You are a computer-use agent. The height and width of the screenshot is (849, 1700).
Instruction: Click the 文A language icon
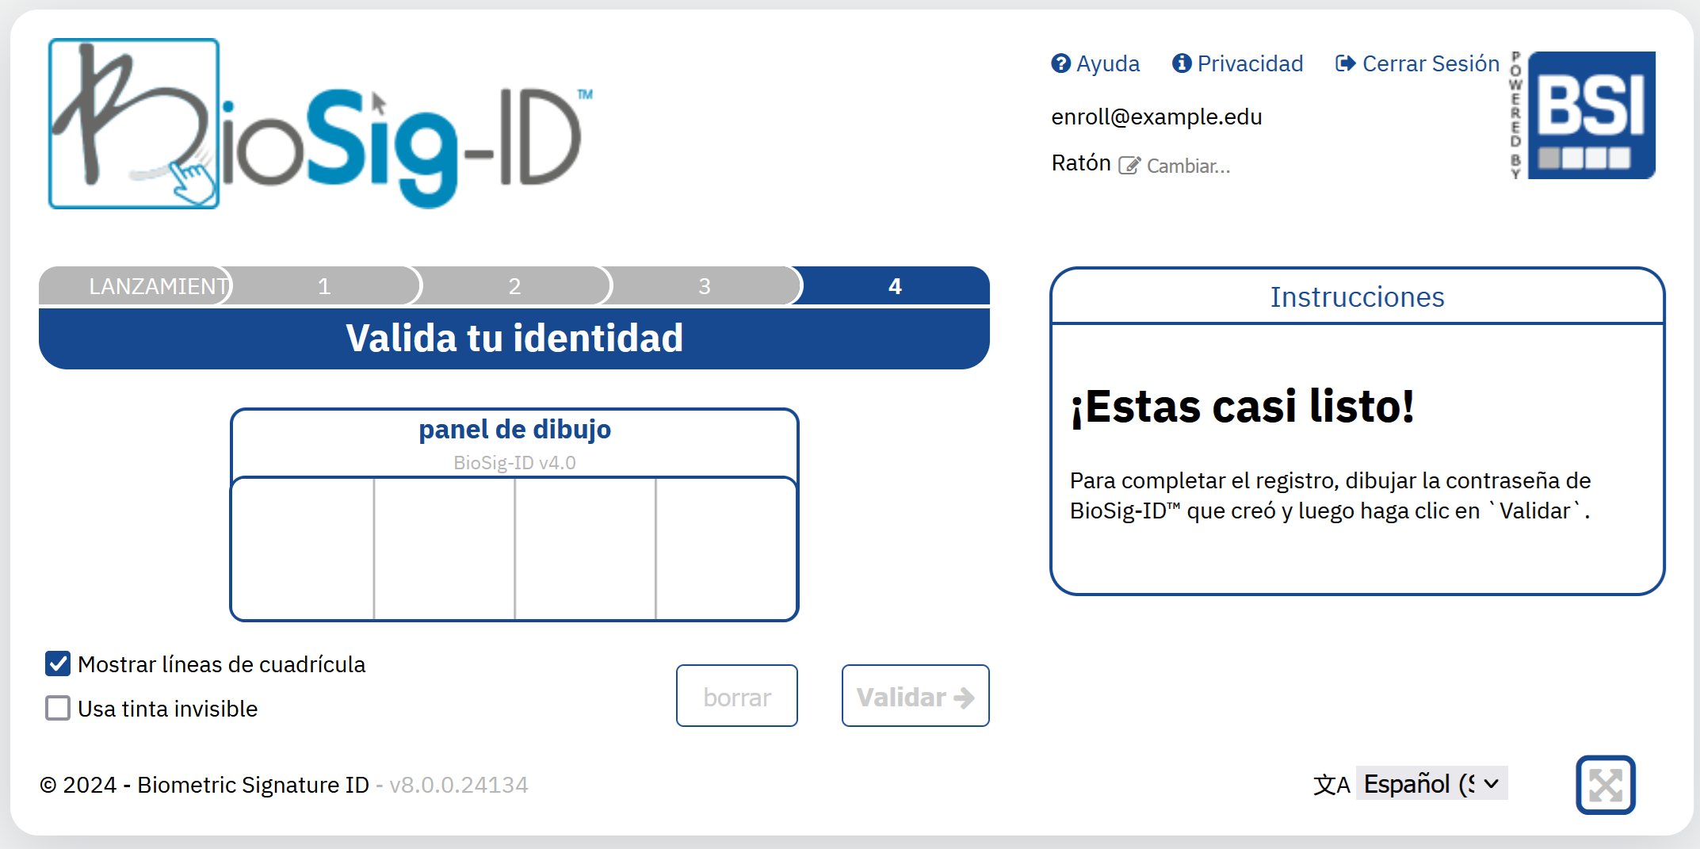[1332, 784]
